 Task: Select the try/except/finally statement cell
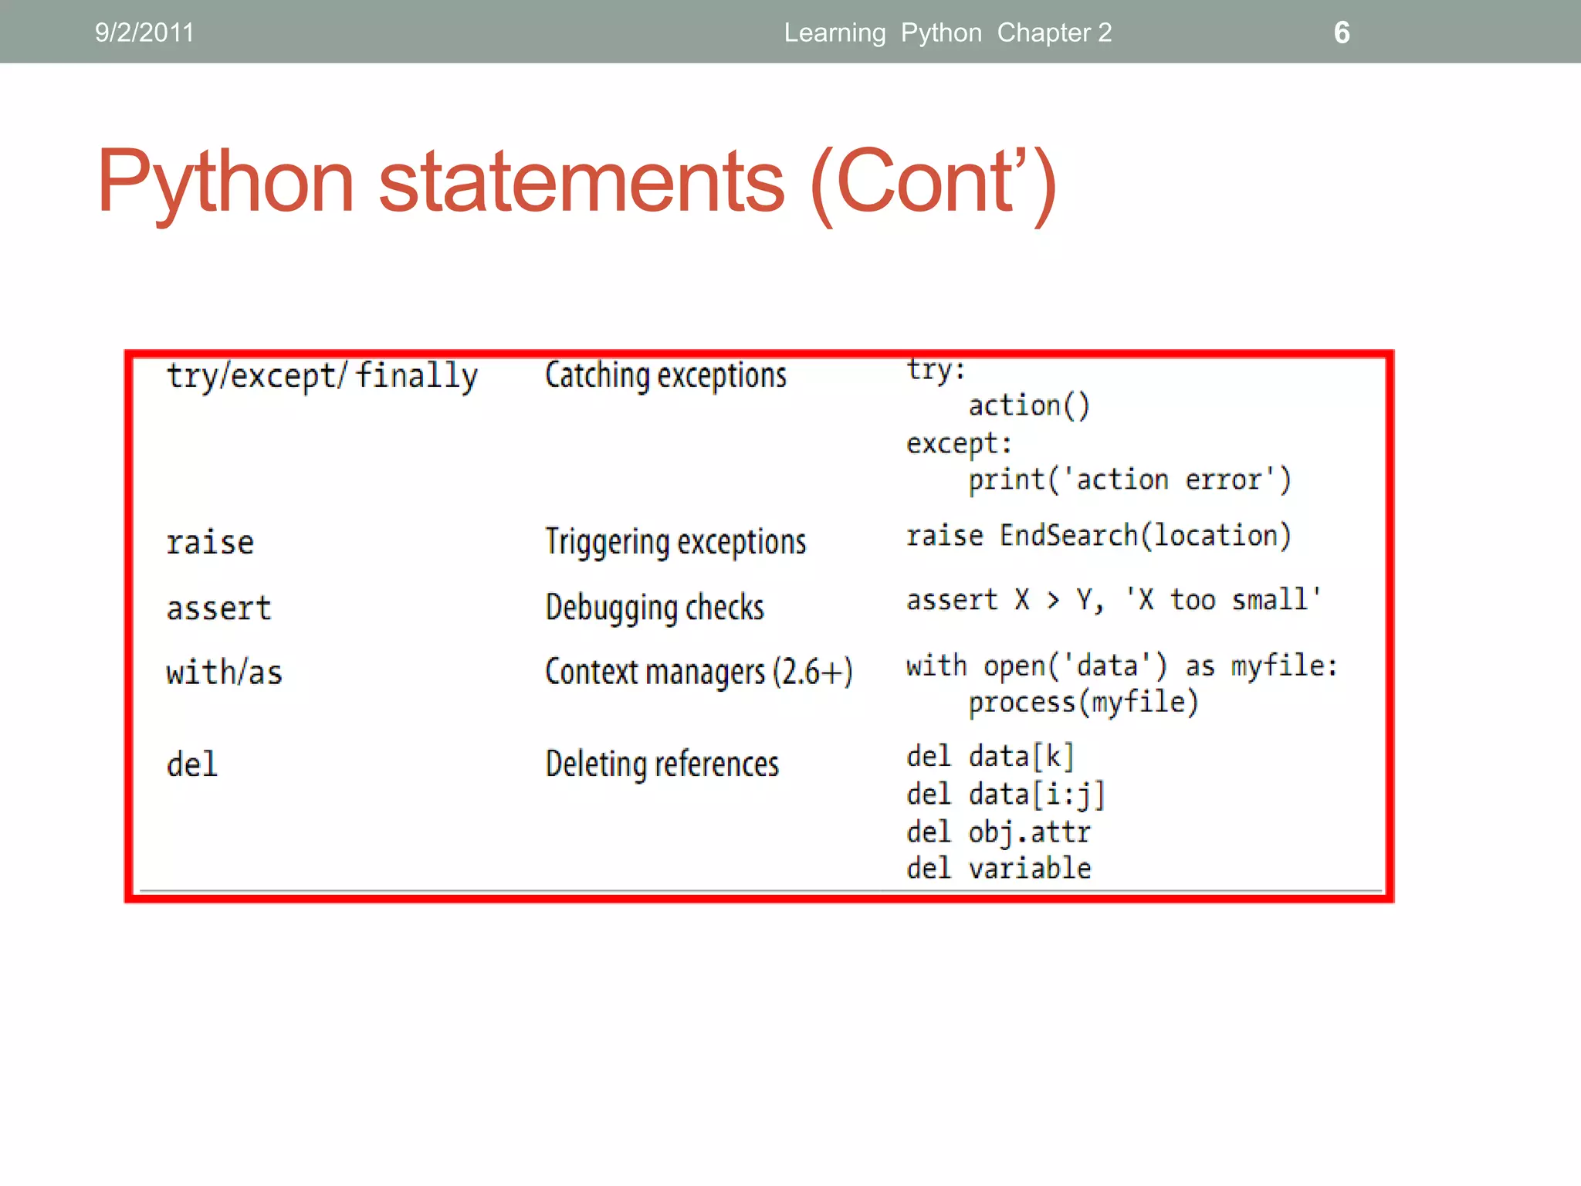coord(322,376)
